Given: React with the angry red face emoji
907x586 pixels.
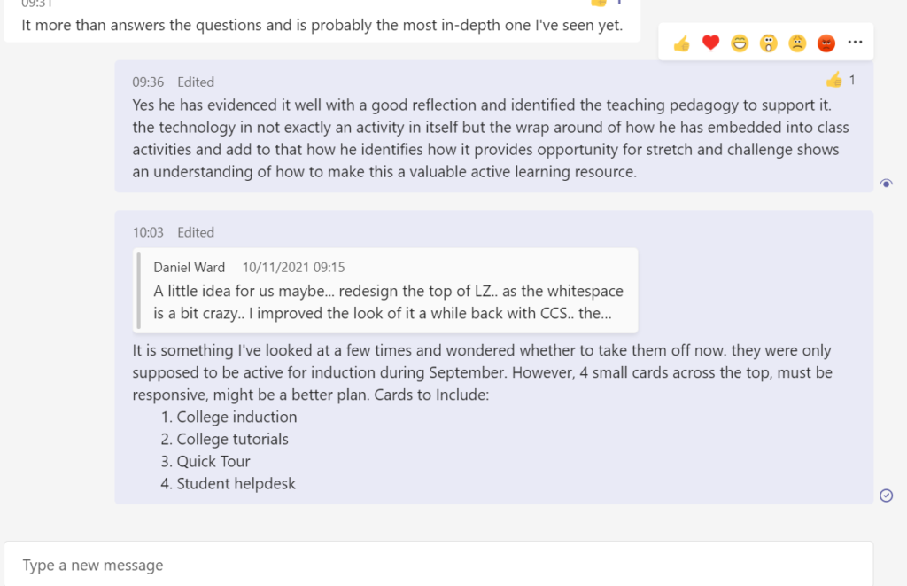Looking at the screenshot, I should (x=826, y=43).
